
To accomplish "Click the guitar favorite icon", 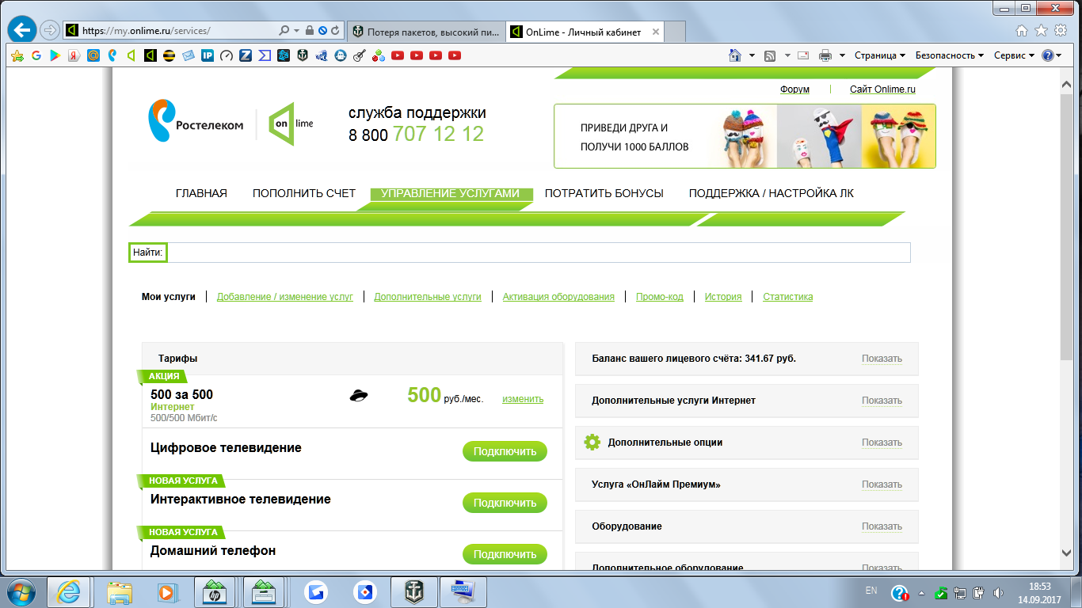I will point(359,55).
